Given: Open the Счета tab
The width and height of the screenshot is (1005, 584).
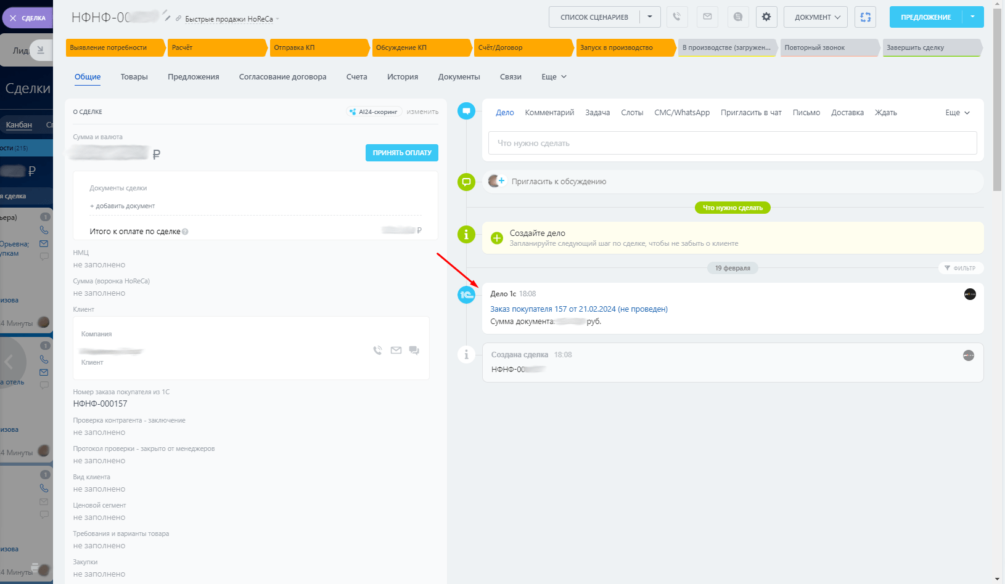Looking at the screenshot, I should point(357,77).
